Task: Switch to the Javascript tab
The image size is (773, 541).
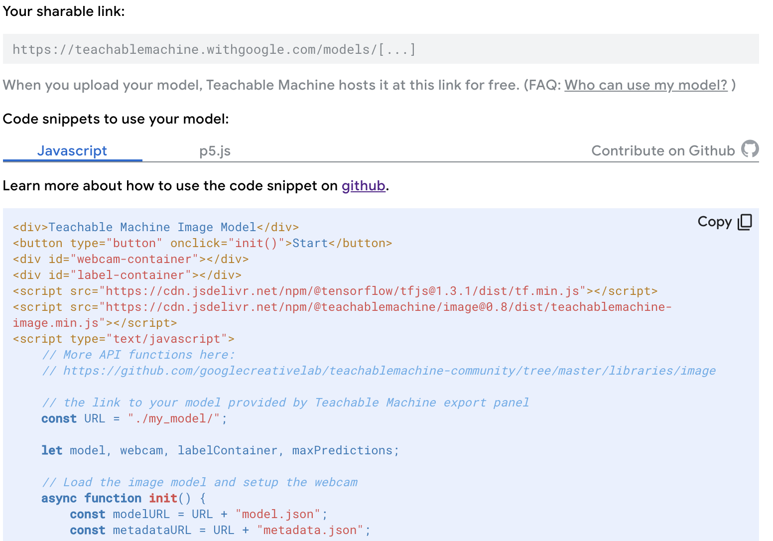Action: click(x=72, y=151)
